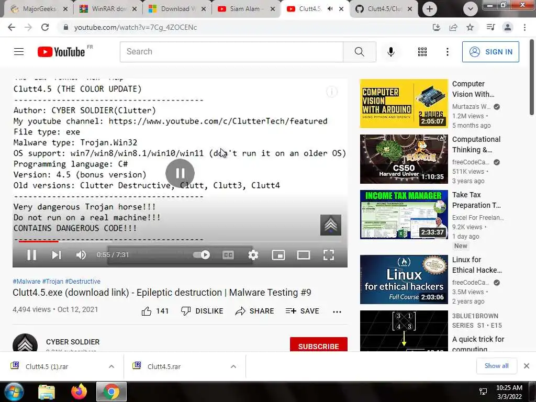The image size is (536, 402).
Task: Open the #Trojan hashtag link
Action: tap(53, 281)
